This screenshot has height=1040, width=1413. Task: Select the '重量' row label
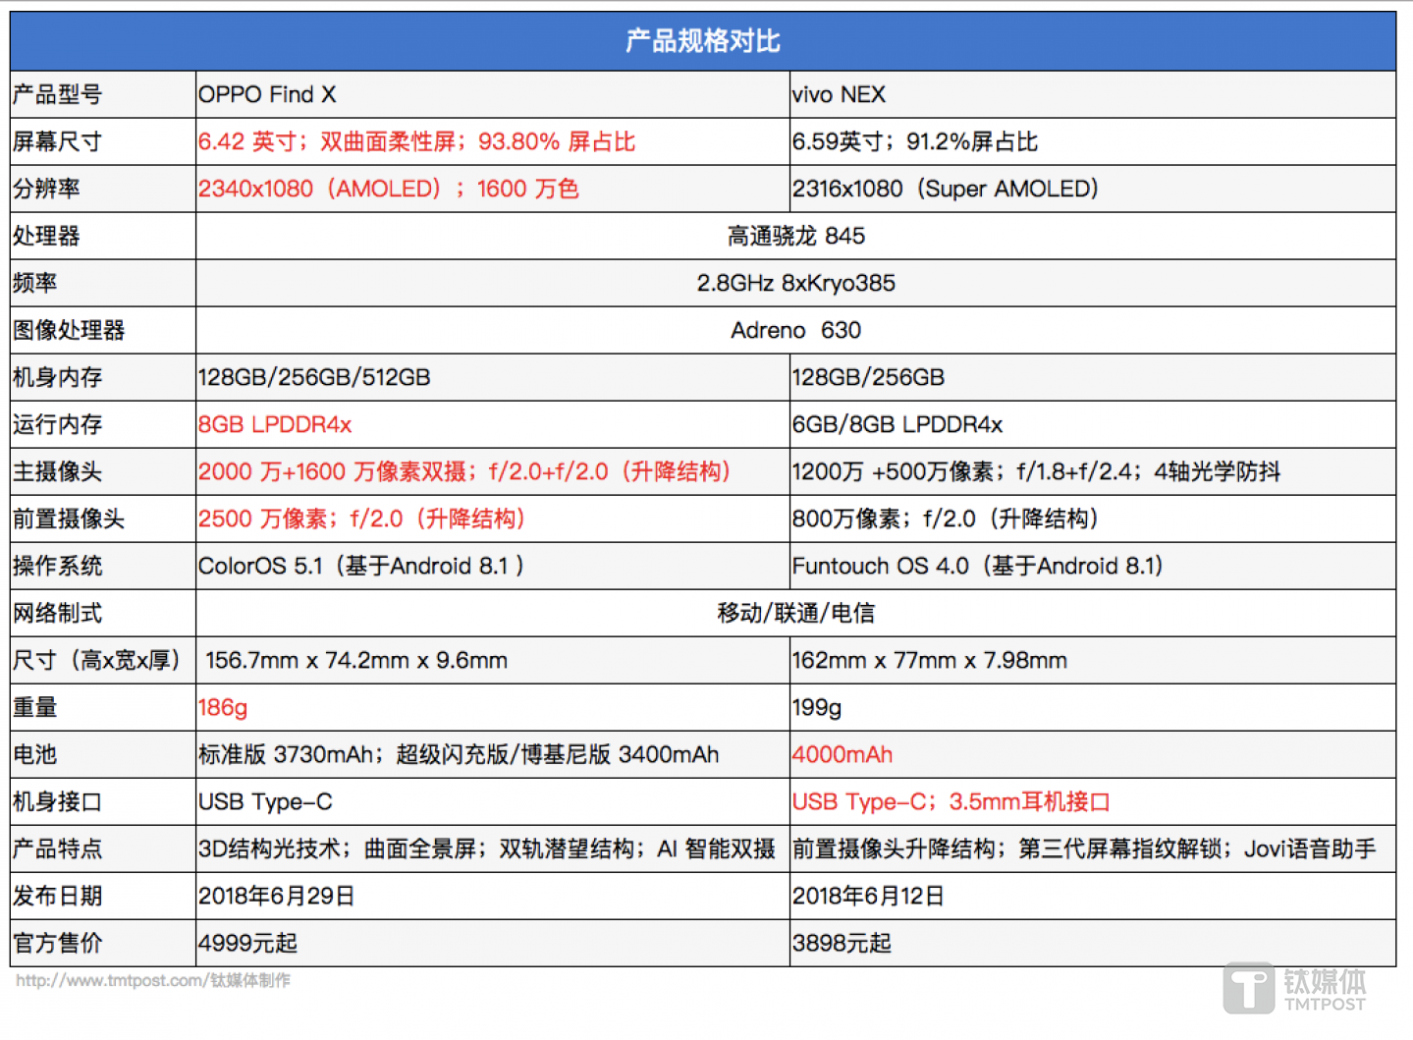(35, 707)
